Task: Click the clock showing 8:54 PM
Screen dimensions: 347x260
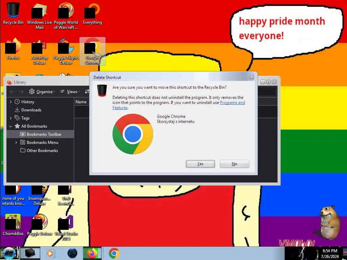Action: tap(330, 251)
